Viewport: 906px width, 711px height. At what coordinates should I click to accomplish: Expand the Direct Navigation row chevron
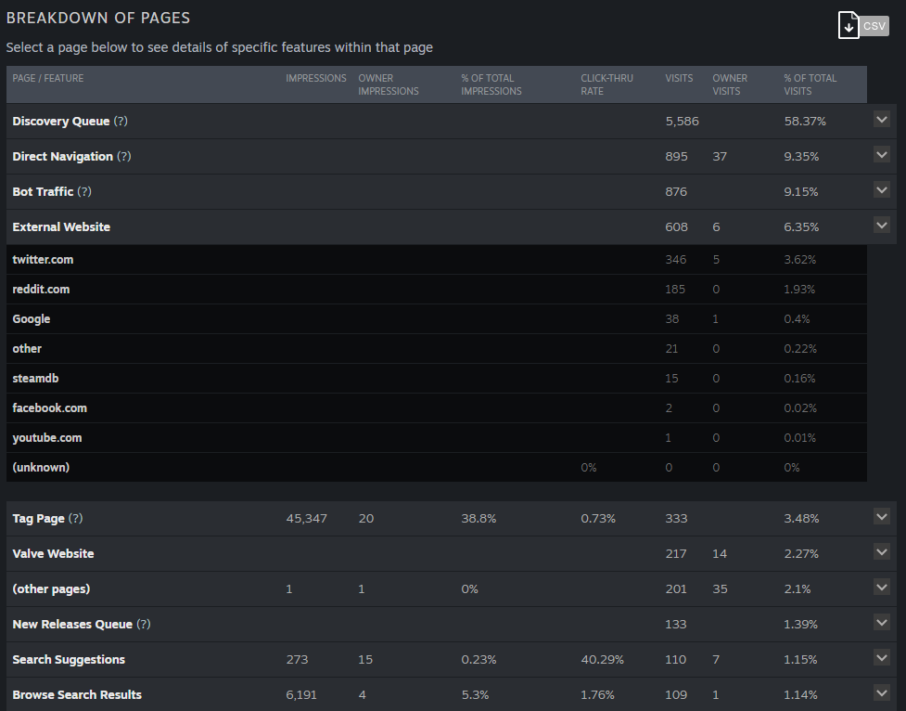click(x=882, y=155)
